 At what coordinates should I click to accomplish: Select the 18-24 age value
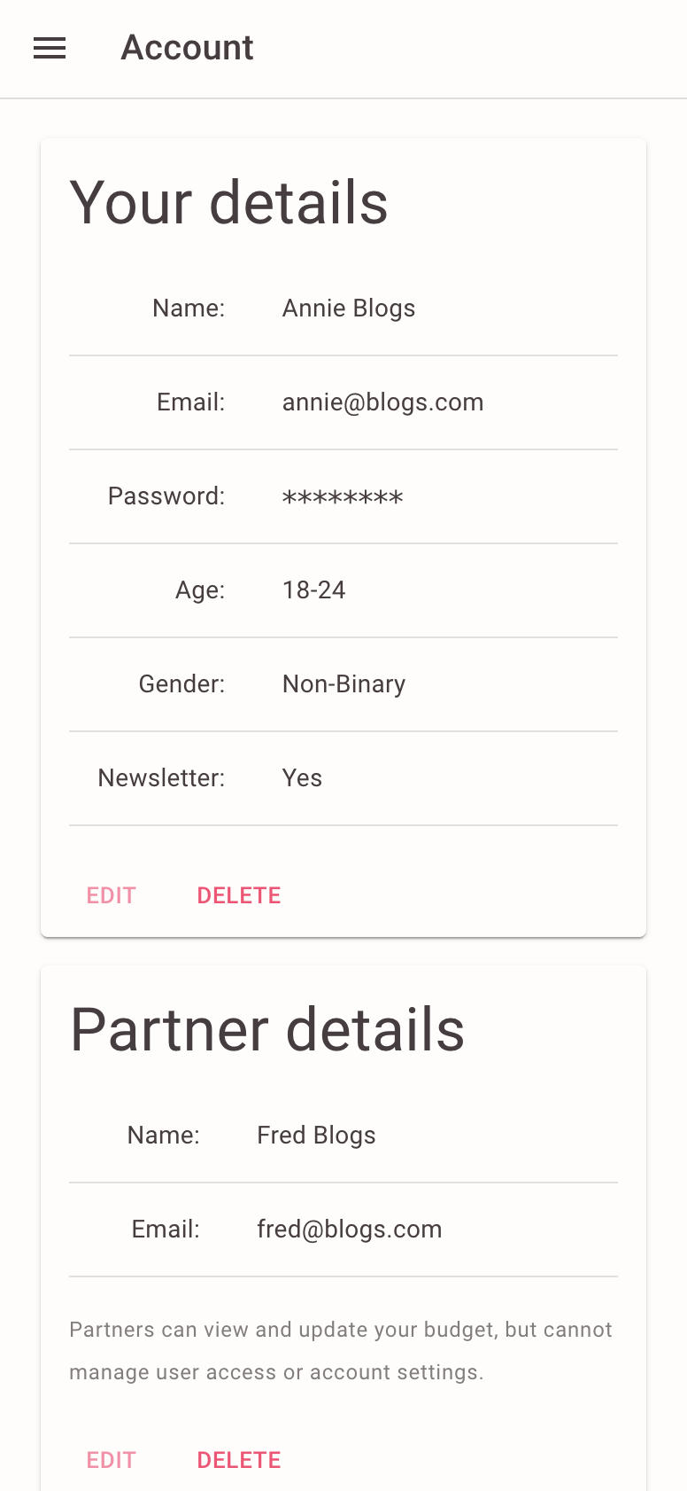tap(313, 590)
